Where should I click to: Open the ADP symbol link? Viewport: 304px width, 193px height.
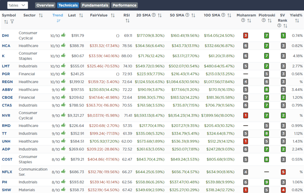(x=6, y=149)
